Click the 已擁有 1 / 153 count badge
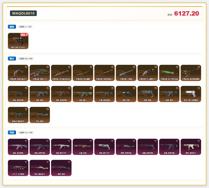The width and height of the screenshot is (209, 188). tap(25, 26)
